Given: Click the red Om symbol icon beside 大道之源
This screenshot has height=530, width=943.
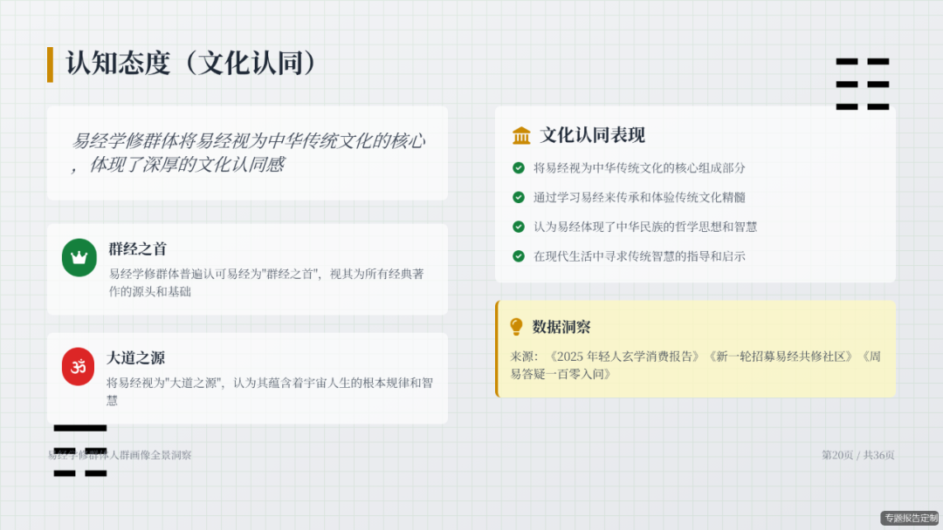Looking at the screenshot, I should point(79,367).
